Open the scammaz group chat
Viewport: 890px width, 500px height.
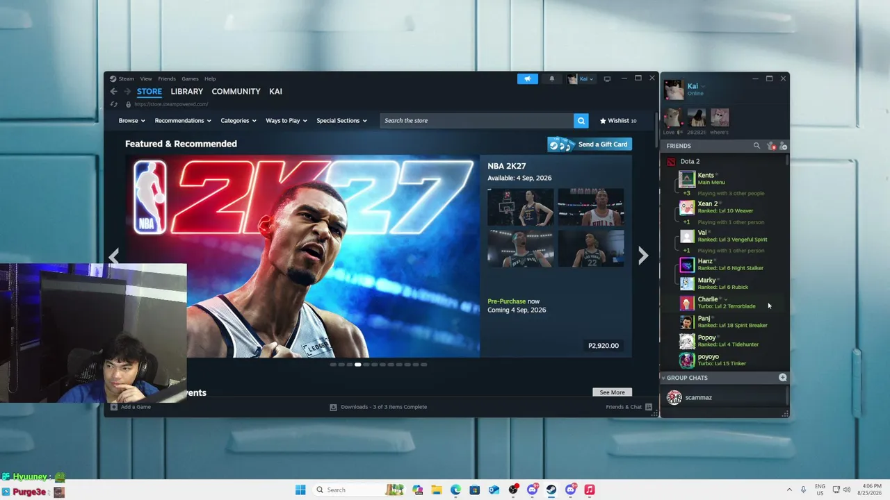(723, 397)
